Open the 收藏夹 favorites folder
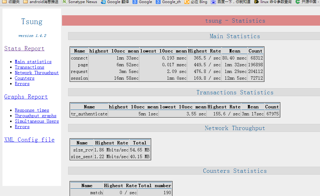 pyautogui.click(x=11, y=2)
